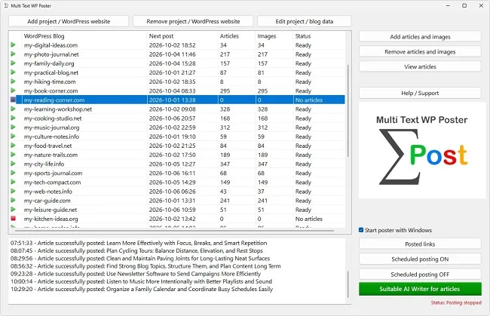This screenshot has height=316, width=490.
Task: Click next post 2026-10-04 11:46 cell
Action: (172, 54)
